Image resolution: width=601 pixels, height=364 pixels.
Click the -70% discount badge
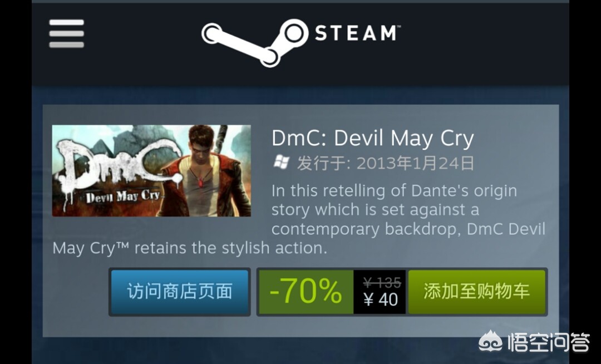pos(306,292)
